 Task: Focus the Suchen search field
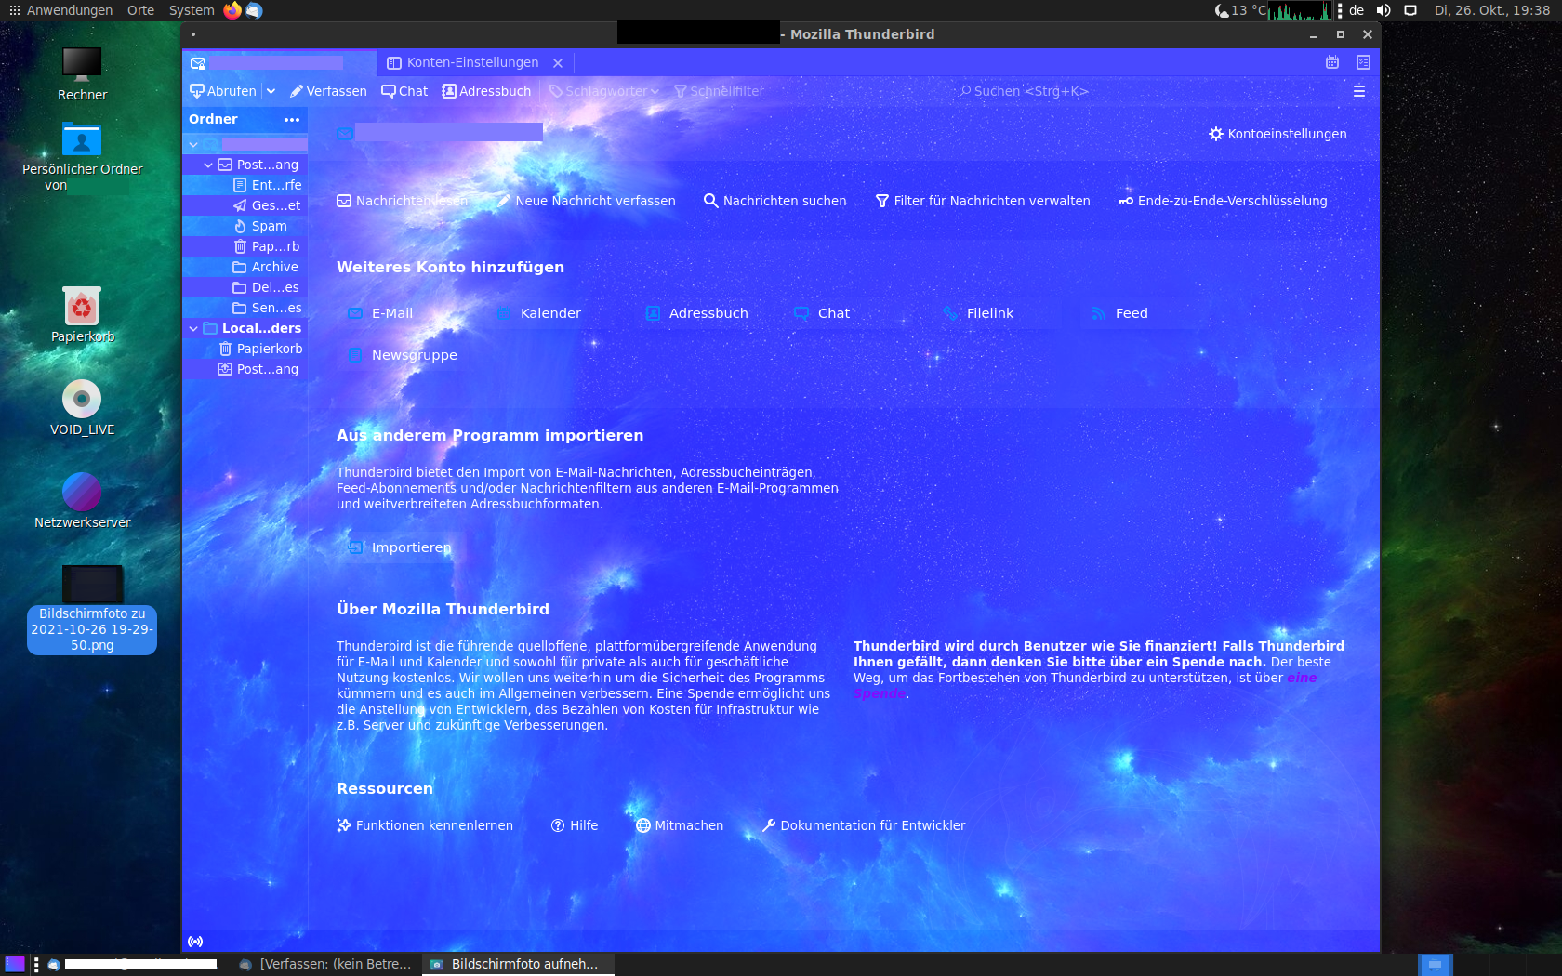(1024, 91)
